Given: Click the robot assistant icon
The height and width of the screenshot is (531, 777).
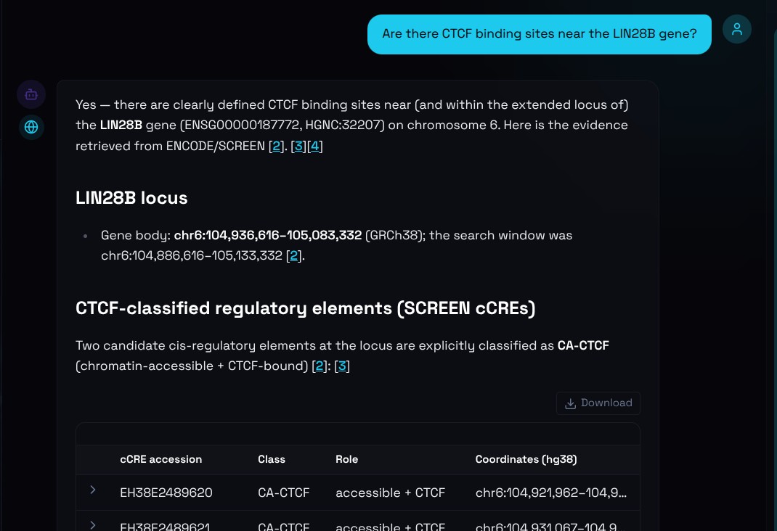Looking at the screenshot, I should pyautogui.click(x=31, y=94).
